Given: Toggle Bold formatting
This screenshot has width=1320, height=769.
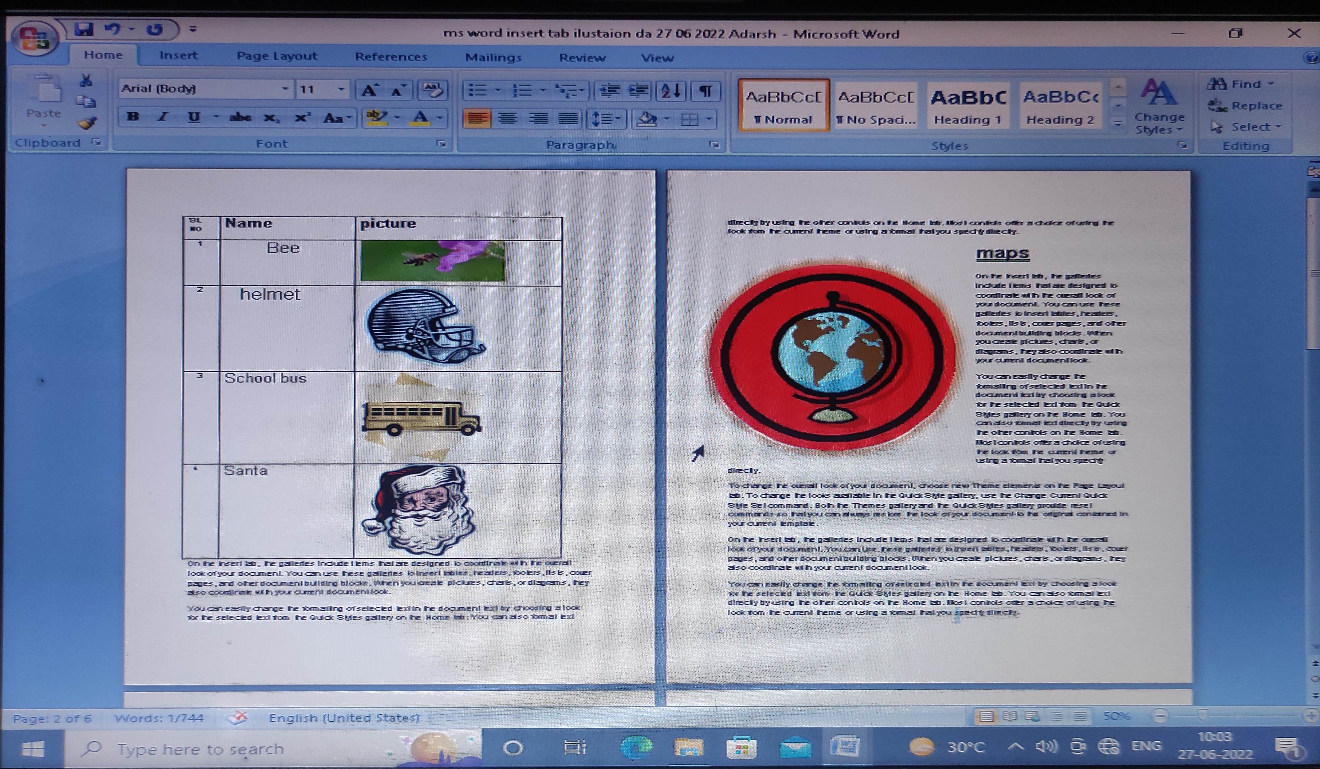Looking at the screenshot, I should (133, 117).
